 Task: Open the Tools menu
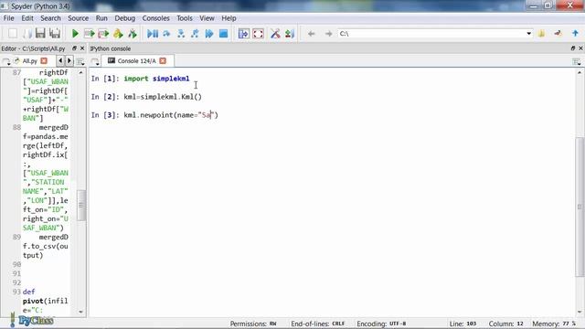[x=185, y=18]
